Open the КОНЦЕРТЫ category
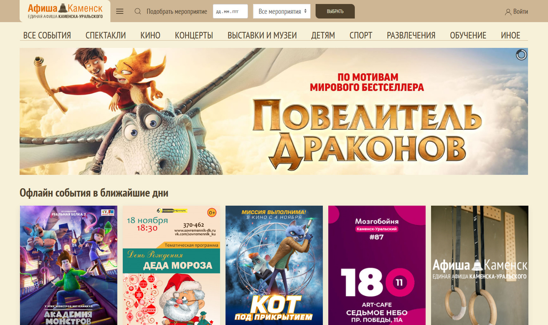Image resolution: width=548 pixels, height=325 pixels. tap(194, 35)
